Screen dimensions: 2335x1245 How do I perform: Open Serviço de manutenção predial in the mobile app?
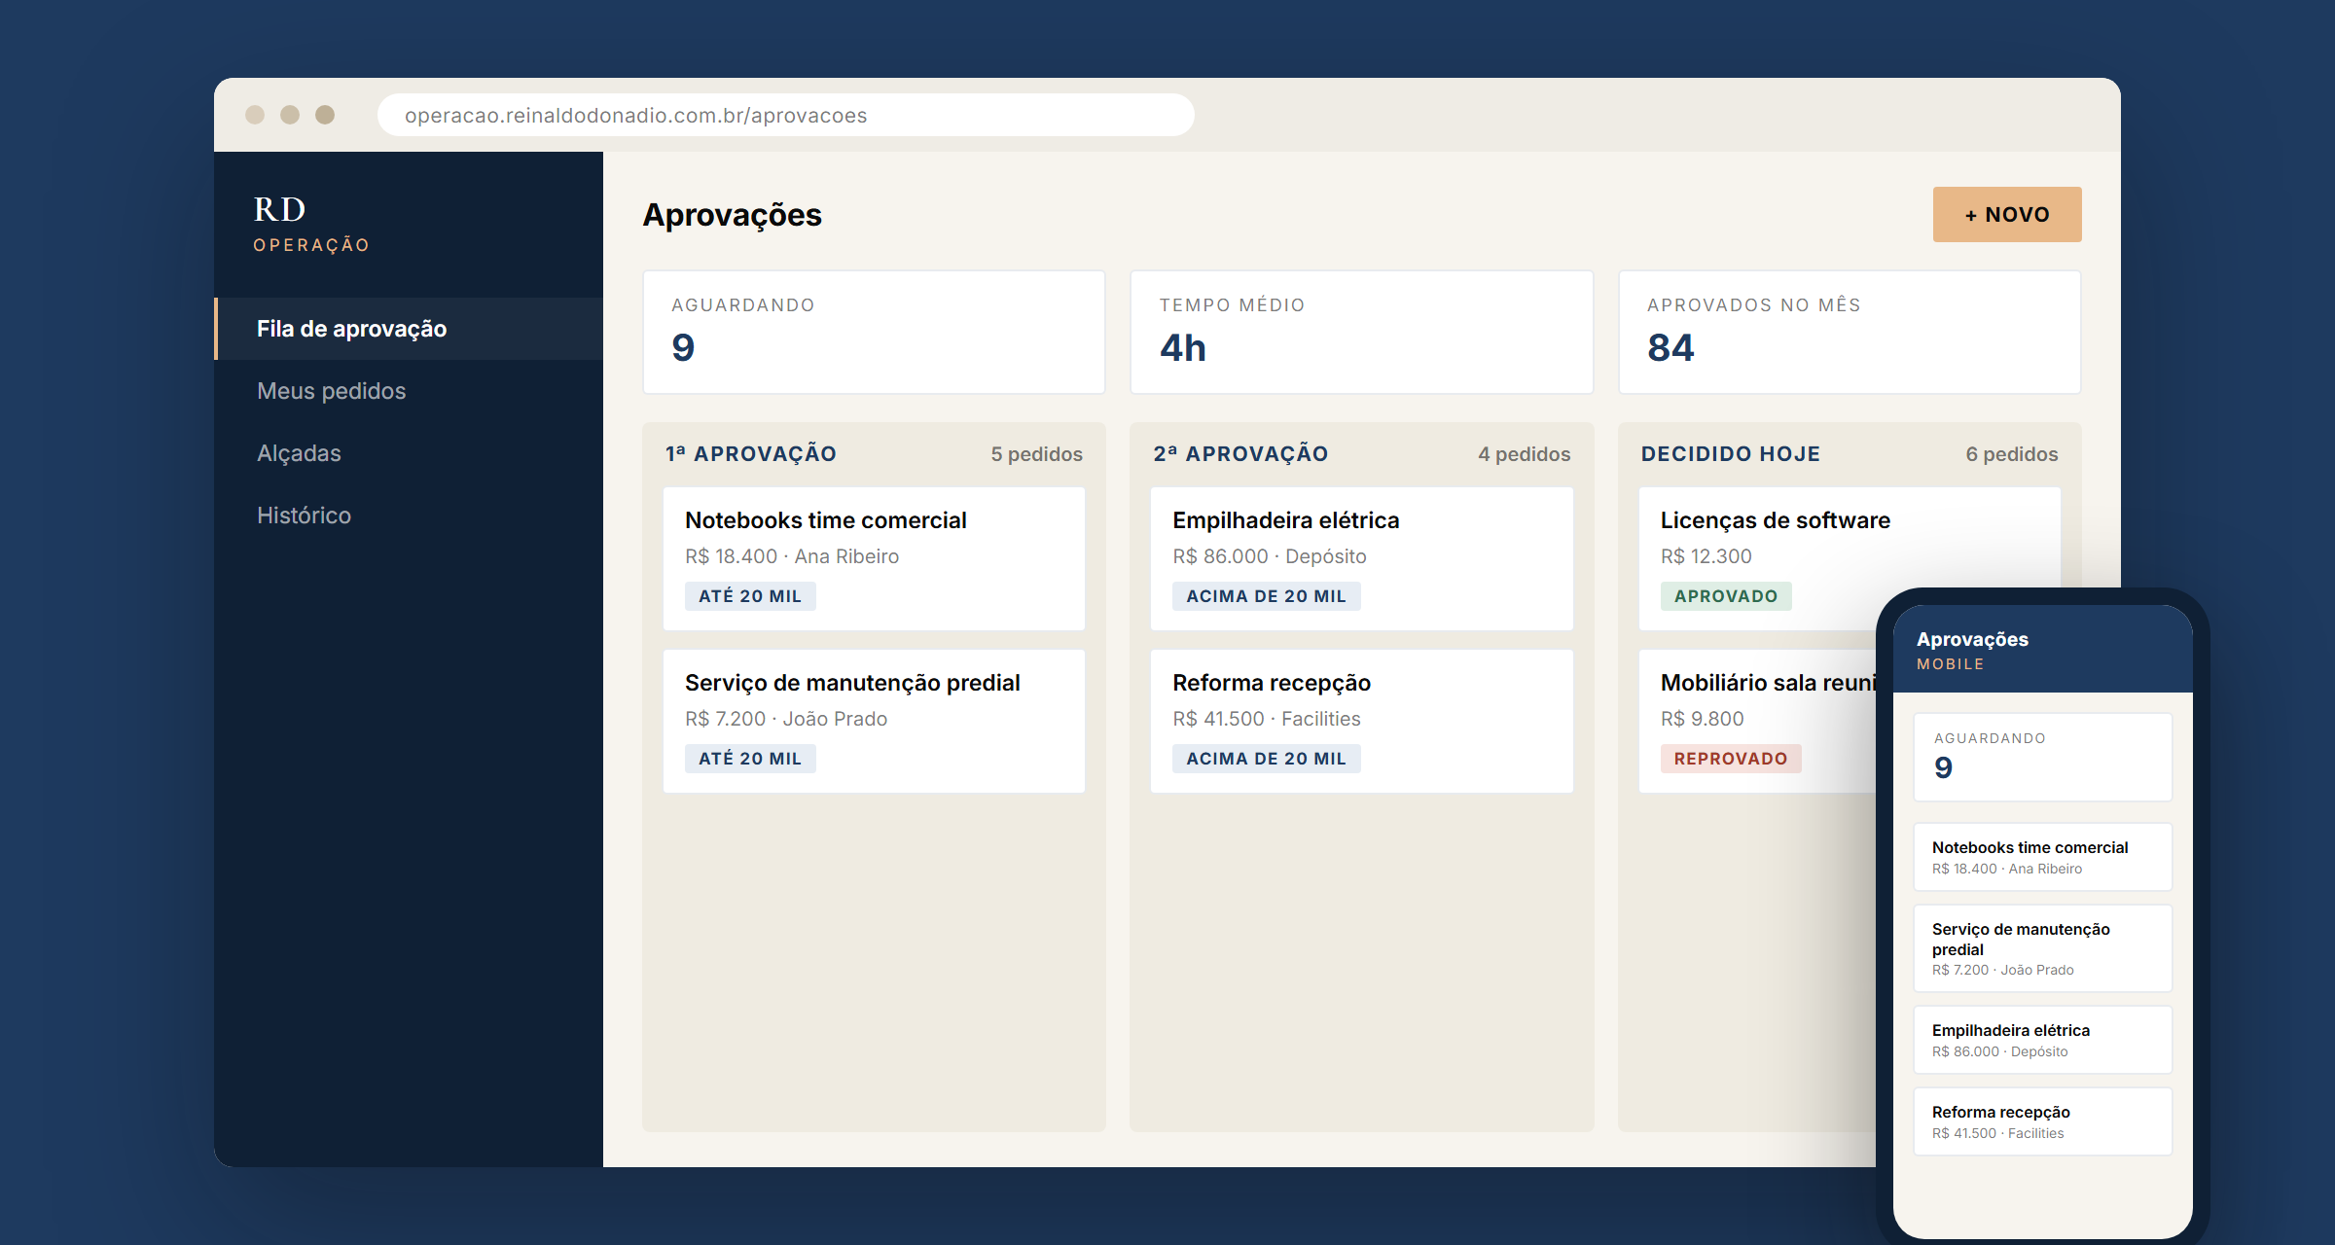coord(2043,948)
